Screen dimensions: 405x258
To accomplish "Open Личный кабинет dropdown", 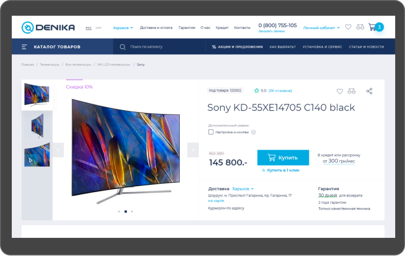I will tap(322, 28).
